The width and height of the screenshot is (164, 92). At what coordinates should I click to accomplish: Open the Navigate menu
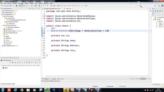coord(21,3)
